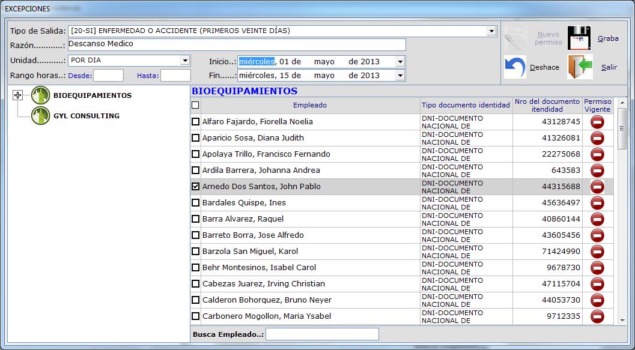Click the scroll-up arrow of employee list
Viewport: 635px width, 350px height.
(622, 101)
